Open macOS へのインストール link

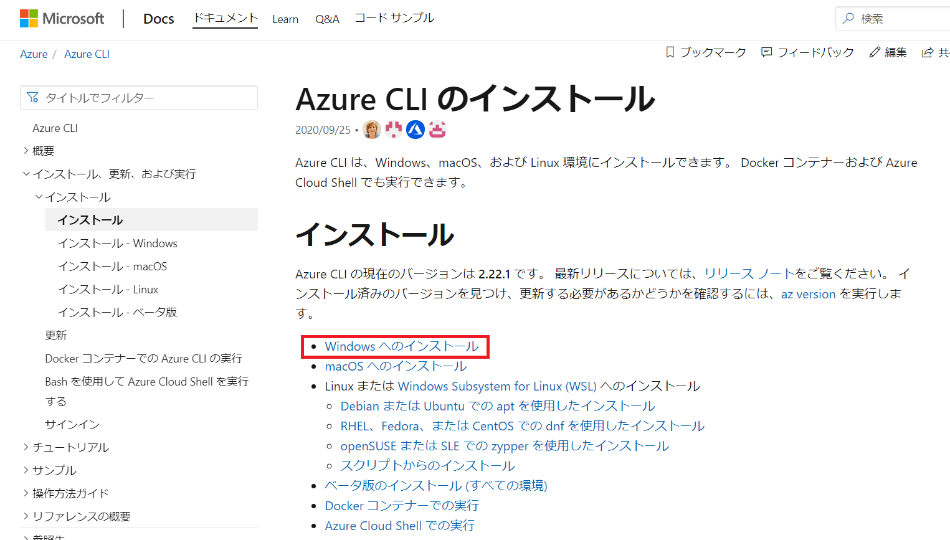[x=396, y=366]
